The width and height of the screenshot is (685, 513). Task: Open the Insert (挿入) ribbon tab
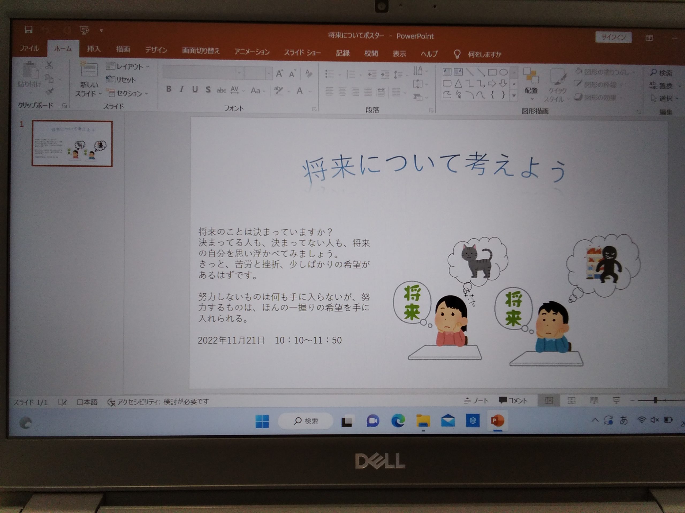(x=94, y=49)
